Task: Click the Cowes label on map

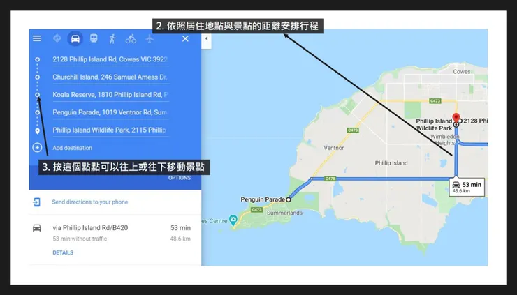Action: coord(462,71)
